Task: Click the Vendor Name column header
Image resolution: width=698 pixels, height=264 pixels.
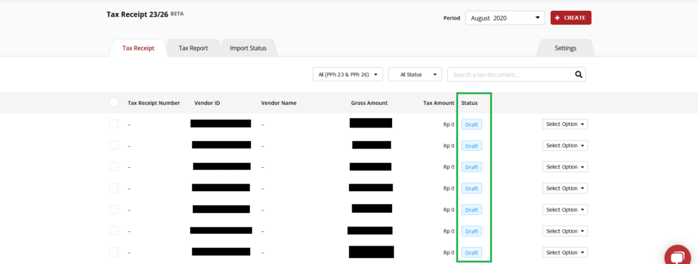Action: [x=279, y=103]
